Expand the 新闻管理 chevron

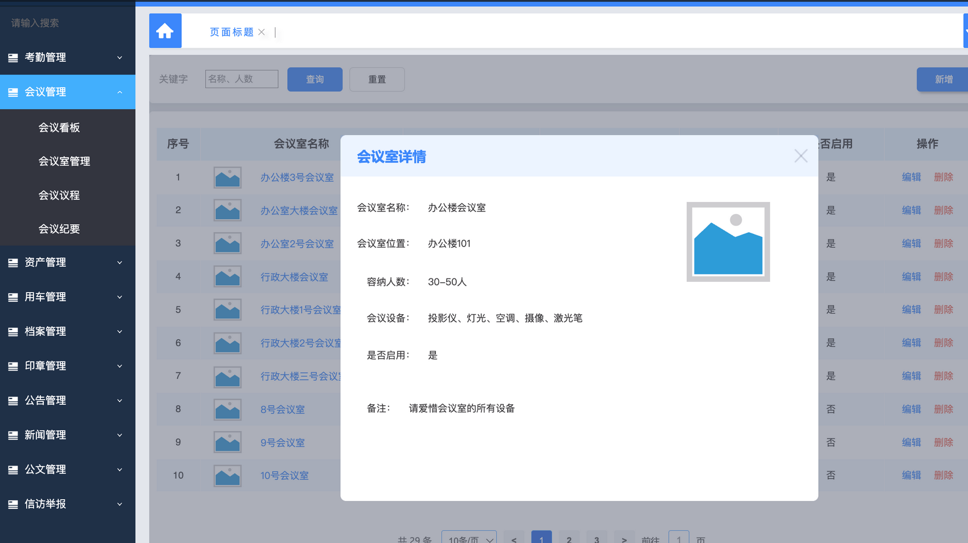tap(120, 435)
